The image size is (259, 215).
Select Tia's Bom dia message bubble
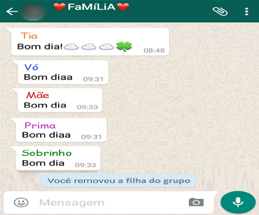[x=90, y=42]
